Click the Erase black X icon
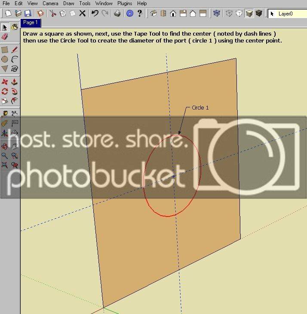This screenshot has width=307, height=314. click(83, 14)
